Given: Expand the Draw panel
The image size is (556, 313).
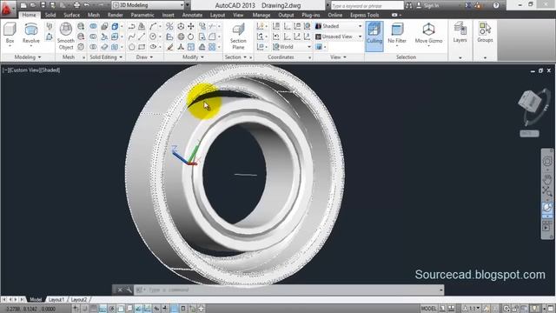Looking at the screenshot, I should 144,57.
